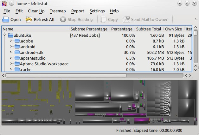199x135 pixels.
Task: Open the Clean Up menu
Action: [36, 11]
